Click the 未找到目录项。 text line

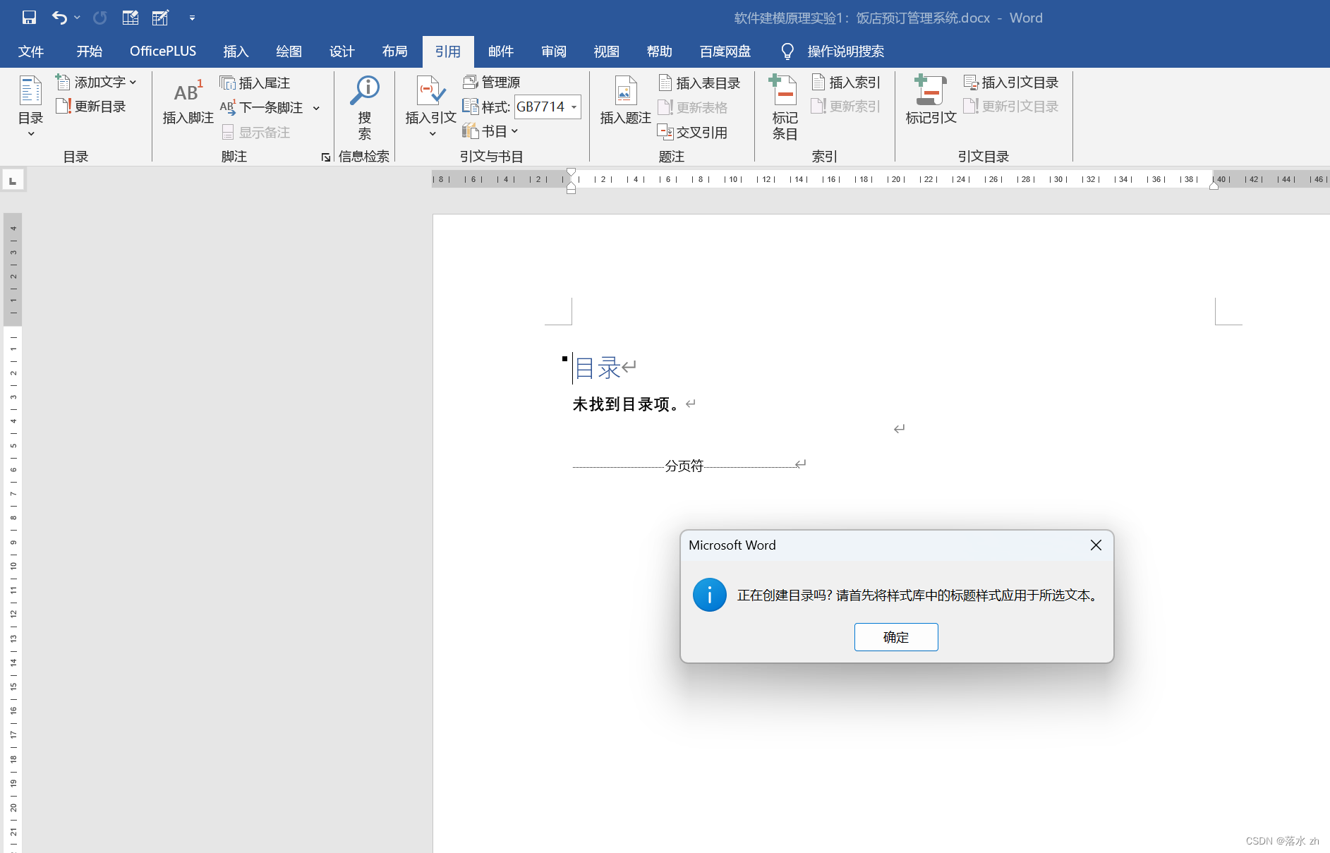pyautogui.click(x=627, y=404)
